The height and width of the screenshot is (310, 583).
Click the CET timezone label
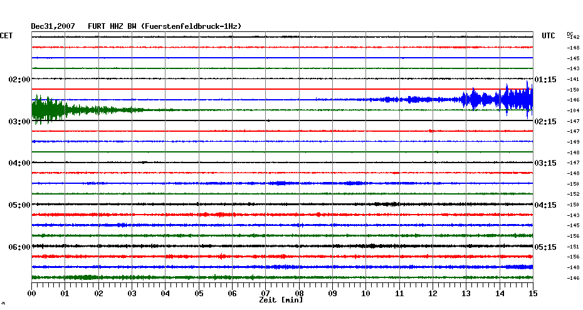[x=6, y=36]
